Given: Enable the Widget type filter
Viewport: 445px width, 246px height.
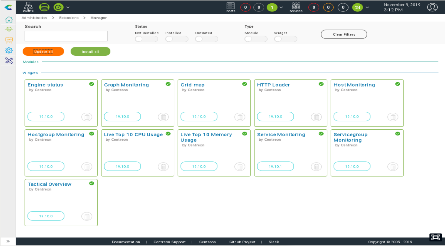Looking at the screenshot, I should point(285,39).
